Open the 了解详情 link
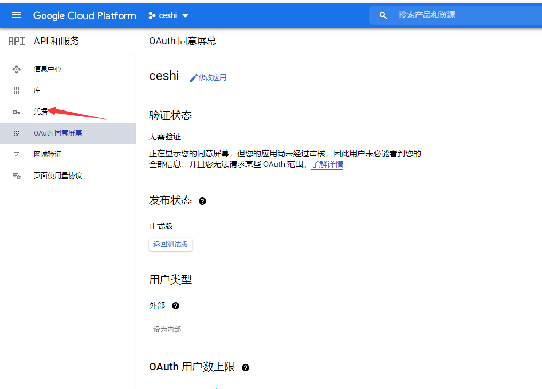 coord(327,164)
